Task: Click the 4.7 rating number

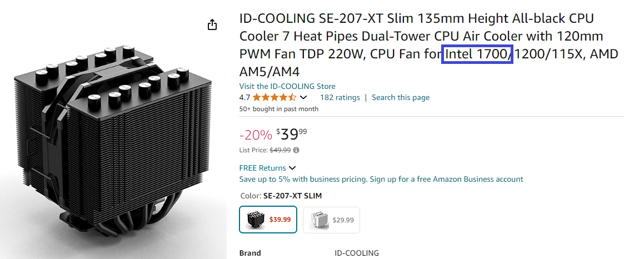Action: 244,97
